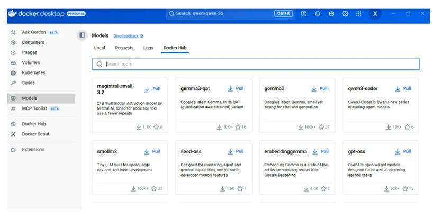This screenshot has height=218, width=434.
Task: Pull the qwen3-coder model
Action: (403, 88)
